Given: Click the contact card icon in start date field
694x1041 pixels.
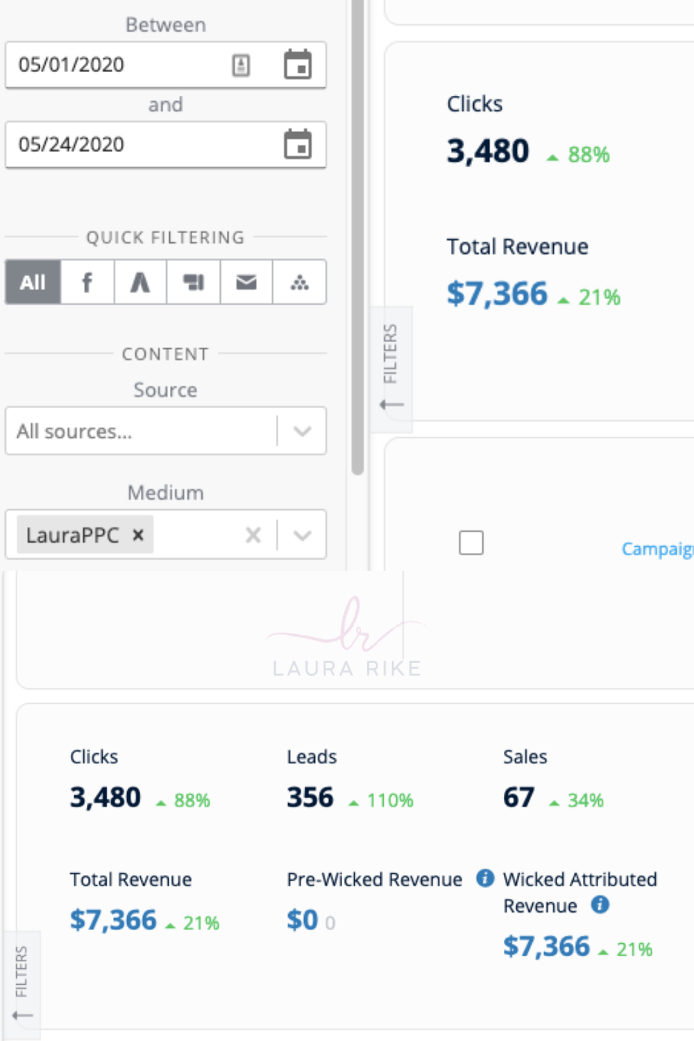Looking at the screenshot, I should point(241,65).
